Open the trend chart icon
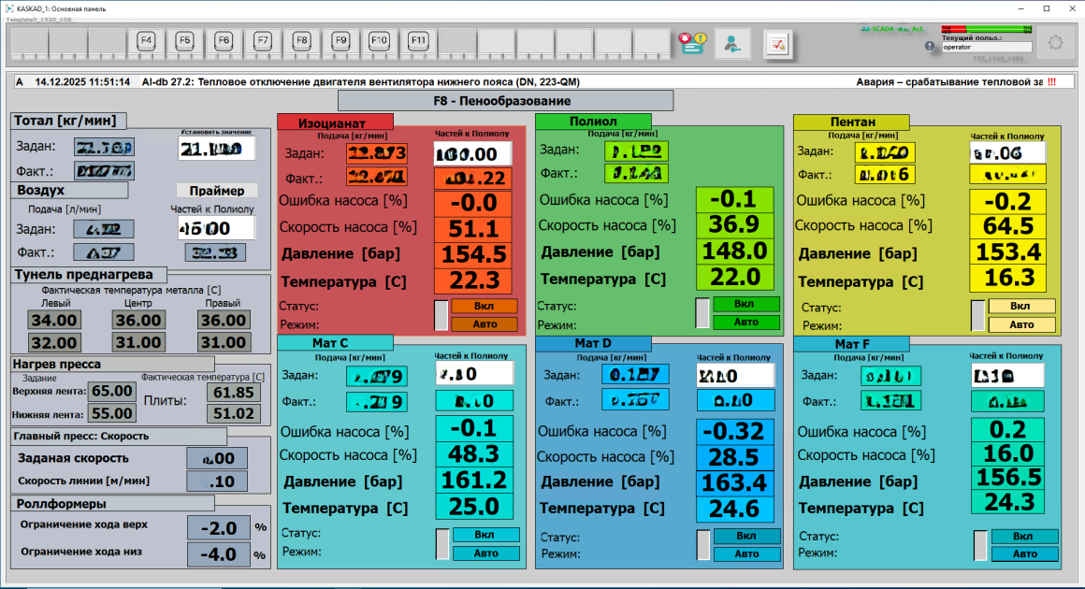The image size is (1085, 589). (x=779, y=43)
